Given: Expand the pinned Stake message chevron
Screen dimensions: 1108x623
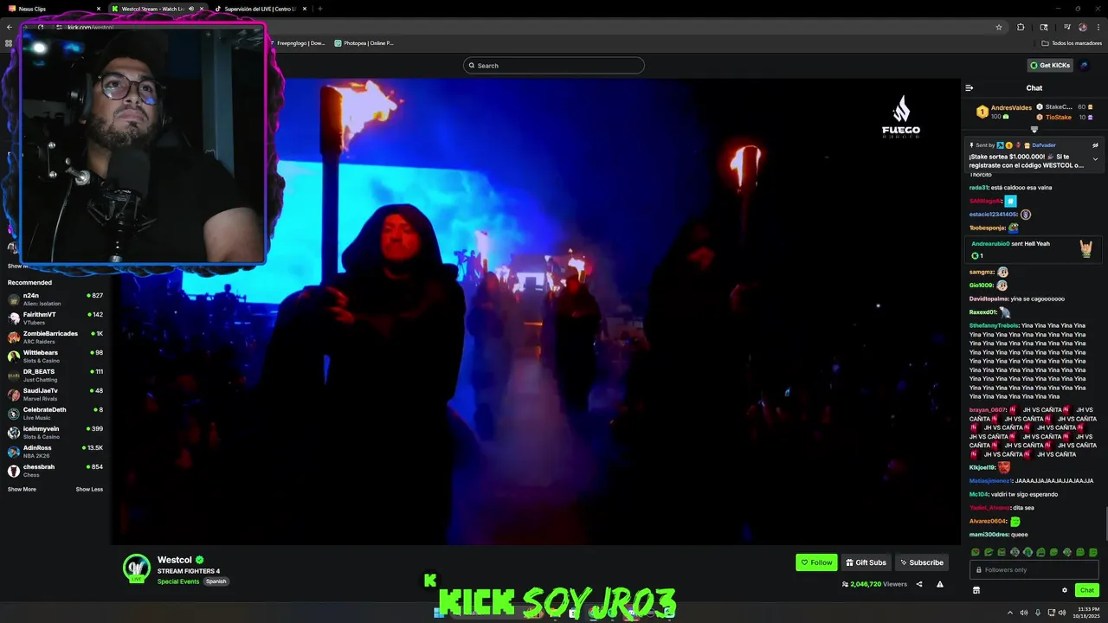Looking at the screenshot, I should 1095,159.
